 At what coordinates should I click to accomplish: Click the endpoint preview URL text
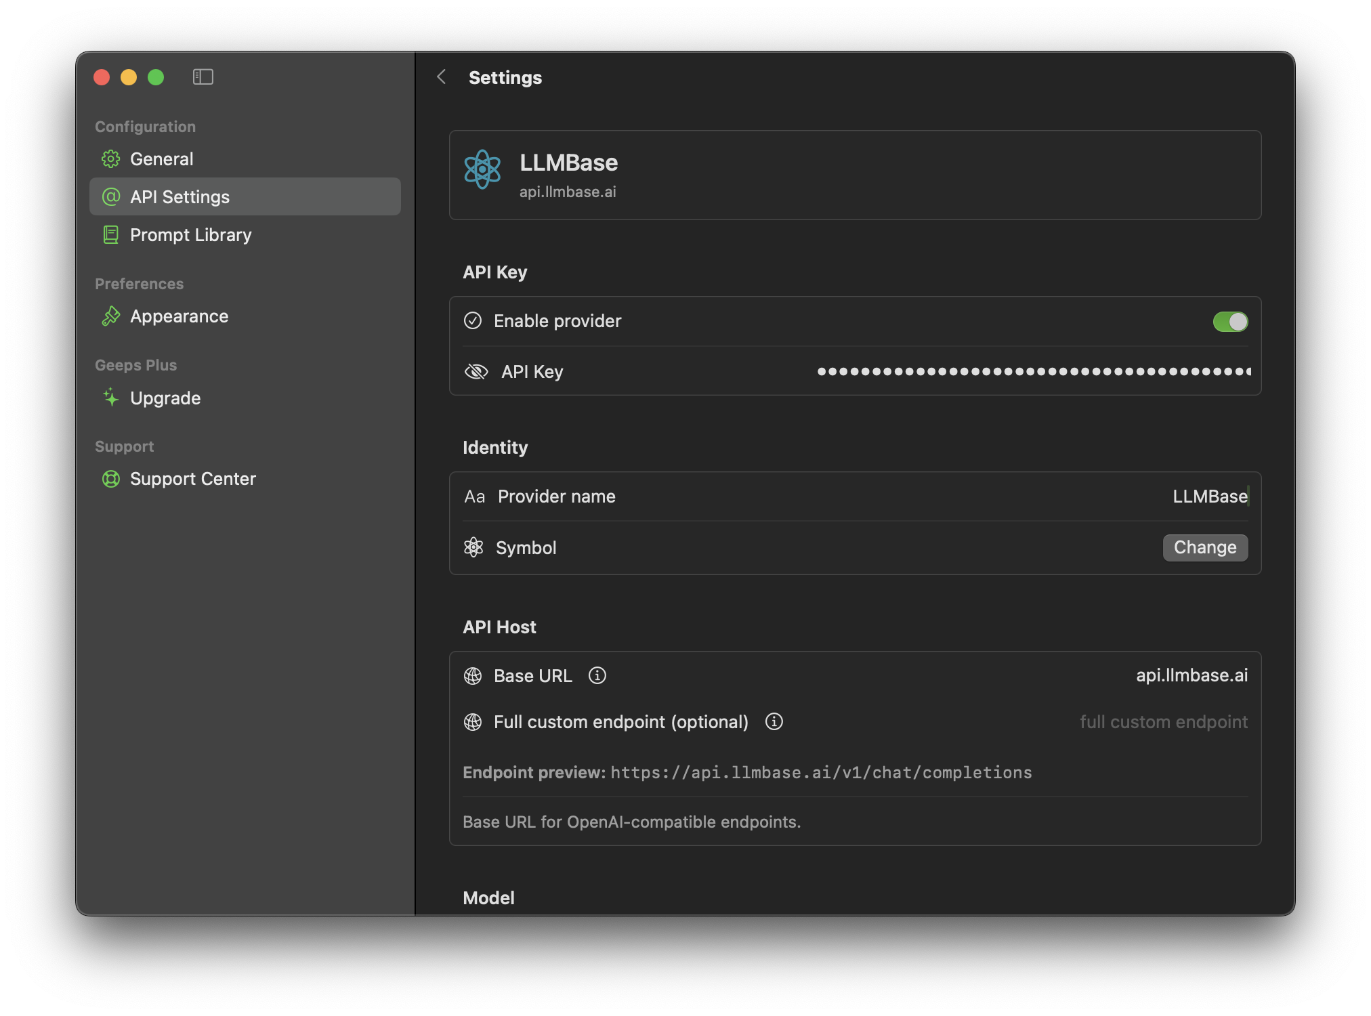point(821,773)
